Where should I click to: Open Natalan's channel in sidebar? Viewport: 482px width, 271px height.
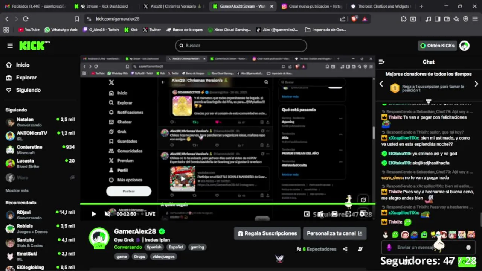[40, 122]
